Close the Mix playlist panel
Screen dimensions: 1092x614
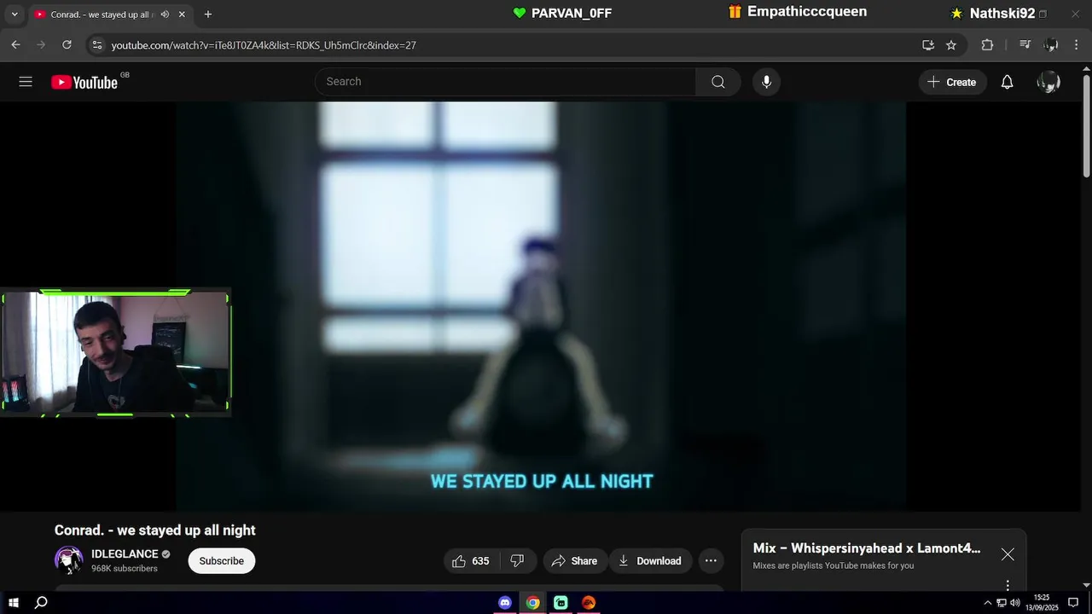point(1008,554)
